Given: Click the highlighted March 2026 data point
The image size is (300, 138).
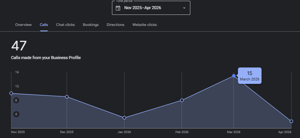Looking at the screenshot, I should click(x=234, y=76).
